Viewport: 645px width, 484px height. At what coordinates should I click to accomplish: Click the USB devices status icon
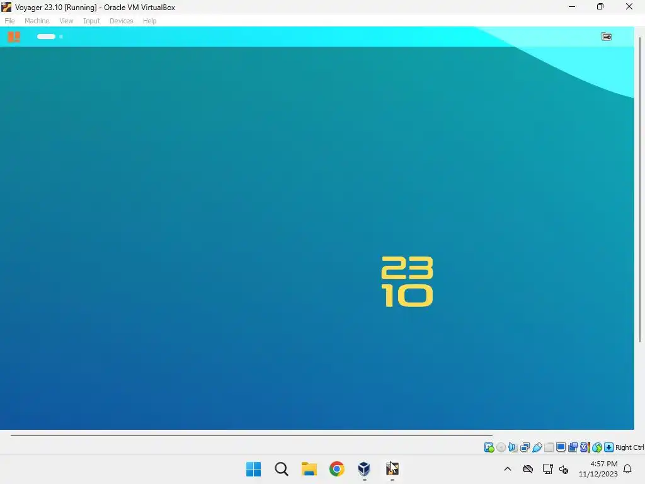tap(537, 447)
